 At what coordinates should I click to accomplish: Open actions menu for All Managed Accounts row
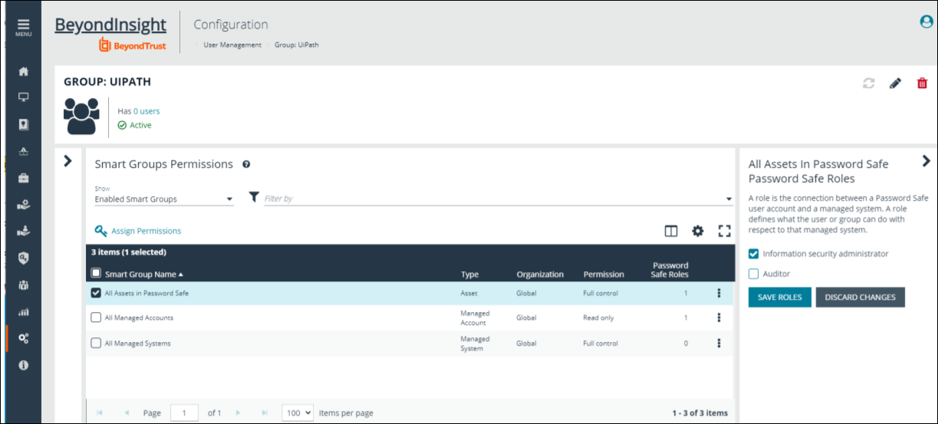pyautogui.click(x=719, y=317)
